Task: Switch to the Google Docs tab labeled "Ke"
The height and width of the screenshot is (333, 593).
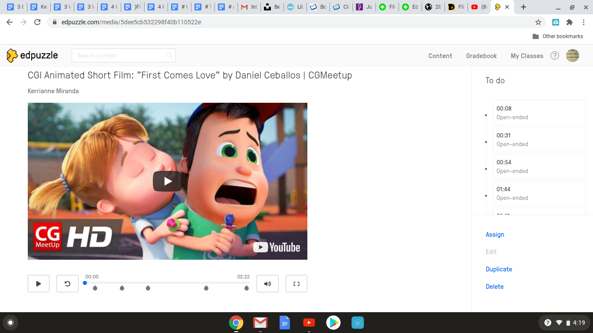Action: (x=38, y=7)
